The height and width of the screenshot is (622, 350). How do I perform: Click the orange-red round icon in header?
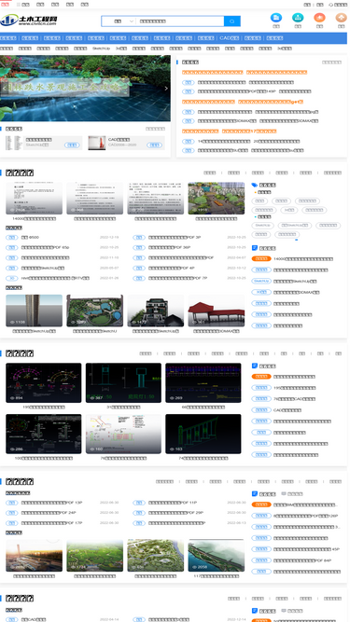(x=319, y=18)
